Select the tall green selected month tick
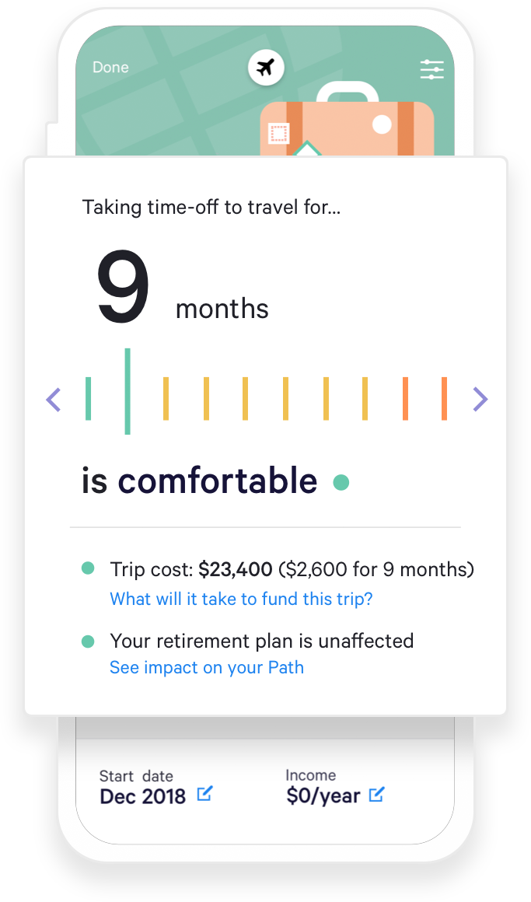 128,391
